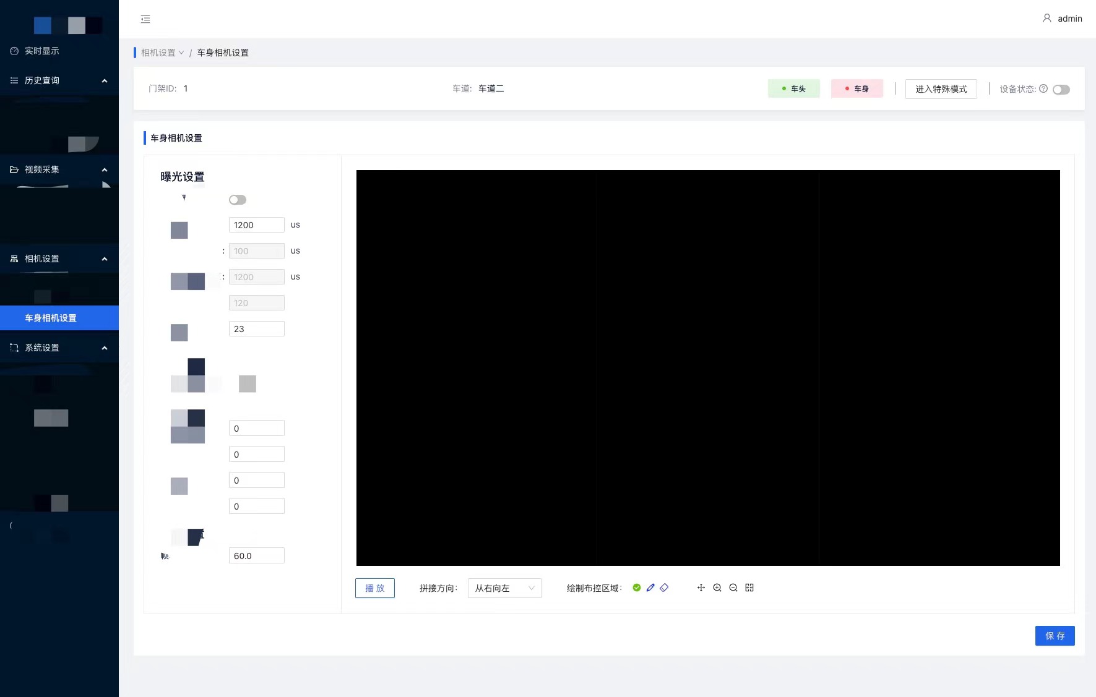Click the disabled field showing 120
This screenshot has width=1096, height=697.
(x=257, y=303)
